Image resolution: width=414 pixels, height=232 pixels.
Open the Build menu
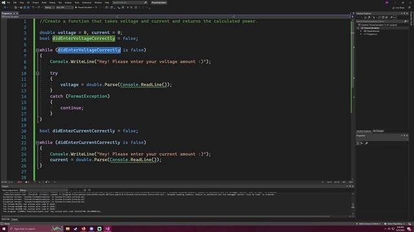point(44,3)
